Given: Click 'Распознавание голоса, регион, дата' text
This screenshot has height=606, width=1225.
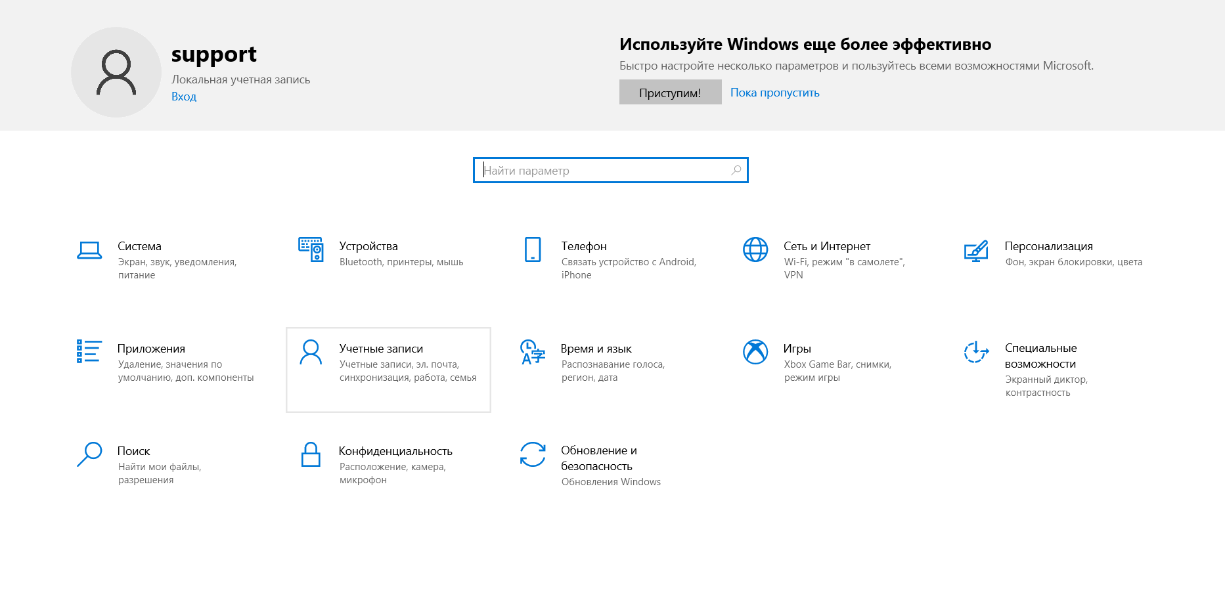Looking at the screenshot, I should coord(613,371).
